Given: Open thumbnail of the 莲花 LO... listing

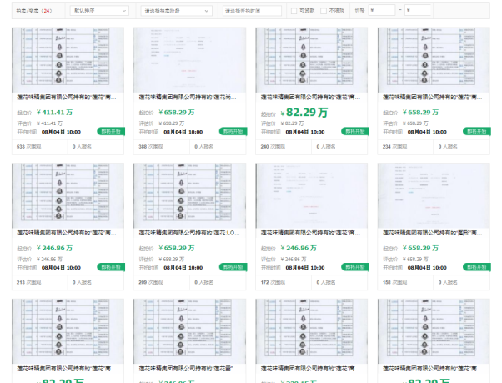Looking at the screenshot, I should pos(190,195).
